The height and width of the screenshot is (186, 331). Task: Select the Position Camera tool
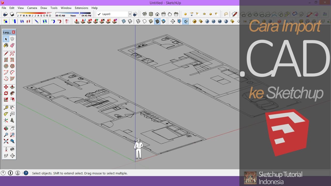point(6,149)
